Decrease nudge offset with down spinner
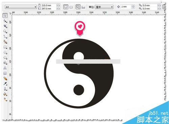The height and width of the screenshot is (124, 169). (133, 8)
